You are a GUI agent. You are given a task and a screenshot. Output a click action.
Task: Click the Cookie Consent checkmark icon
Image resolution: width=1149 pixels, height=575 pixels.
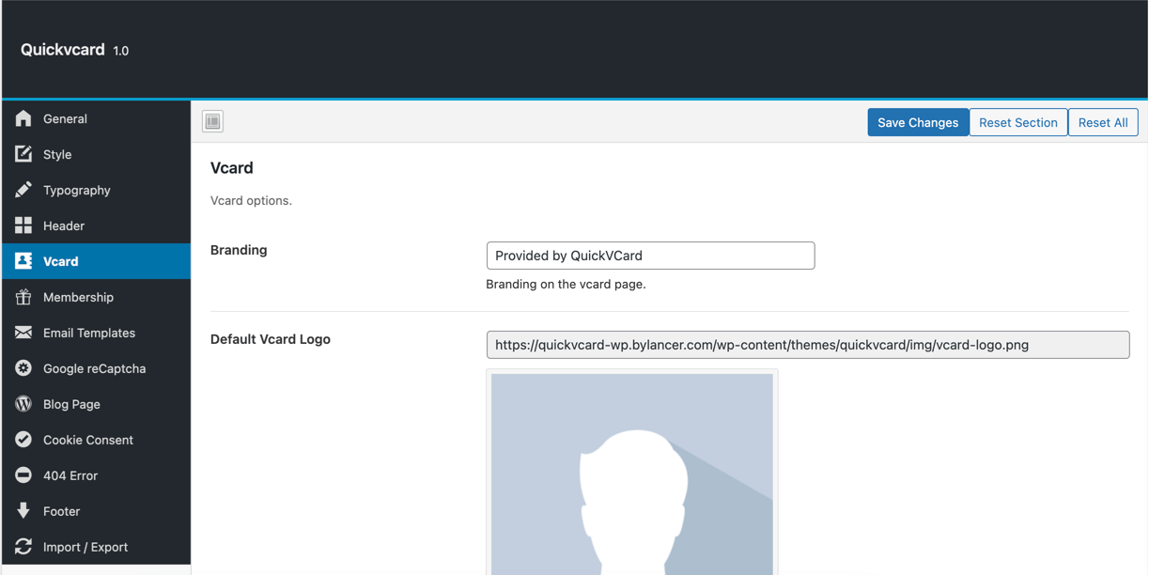click(x=23, y=440)
